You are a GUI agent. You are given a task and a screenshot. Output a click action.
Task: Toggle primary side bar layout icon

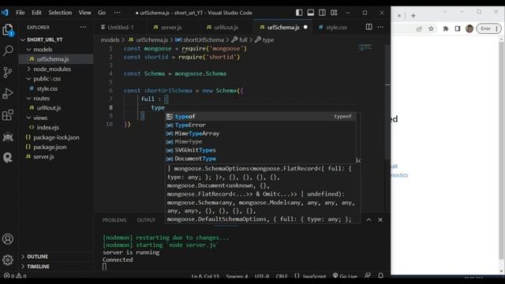click(299, 13)
